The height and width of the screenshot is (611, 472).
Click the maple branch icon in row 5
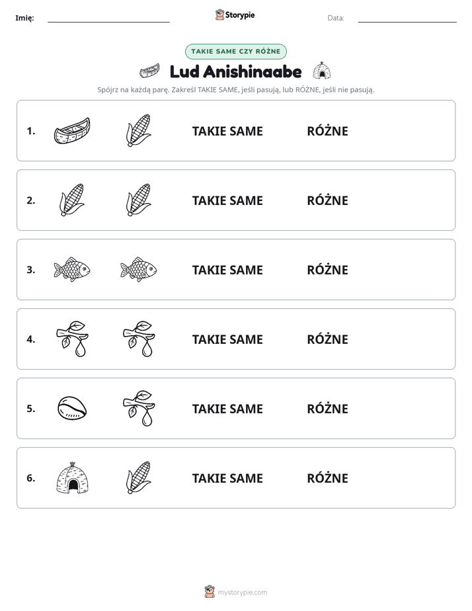[x=139, y=409]
